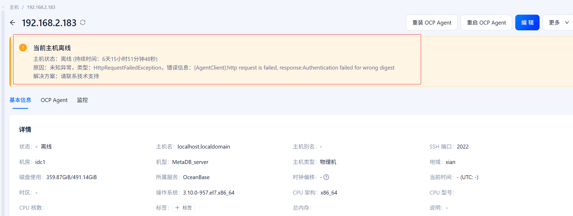Refresh host 192.168.2.183 with reload icon
The image size is (573, 216).
83,22
